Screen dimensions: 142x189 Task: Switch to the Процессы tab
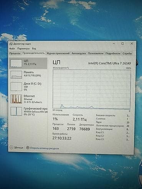[x=15, y=53]
